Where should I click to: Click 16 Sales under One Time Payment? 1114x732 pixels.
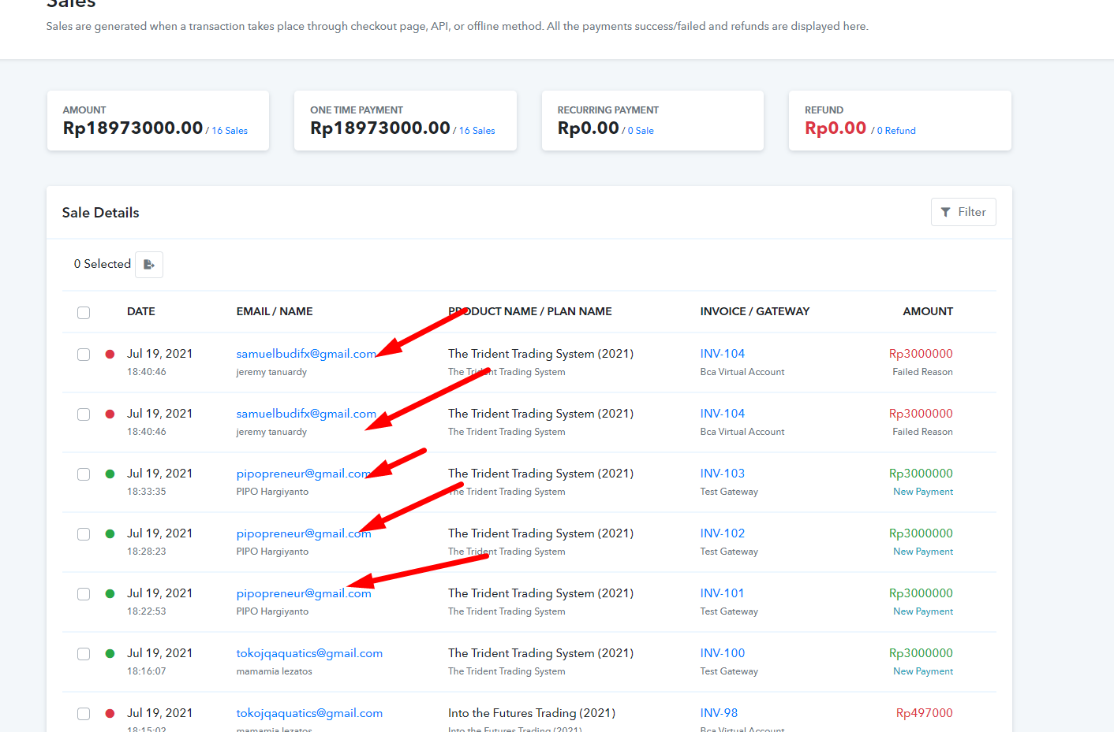point(477,131)
